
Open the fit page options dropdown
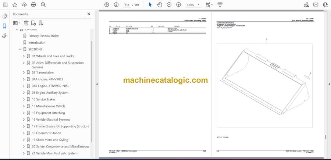pos(209,5)
